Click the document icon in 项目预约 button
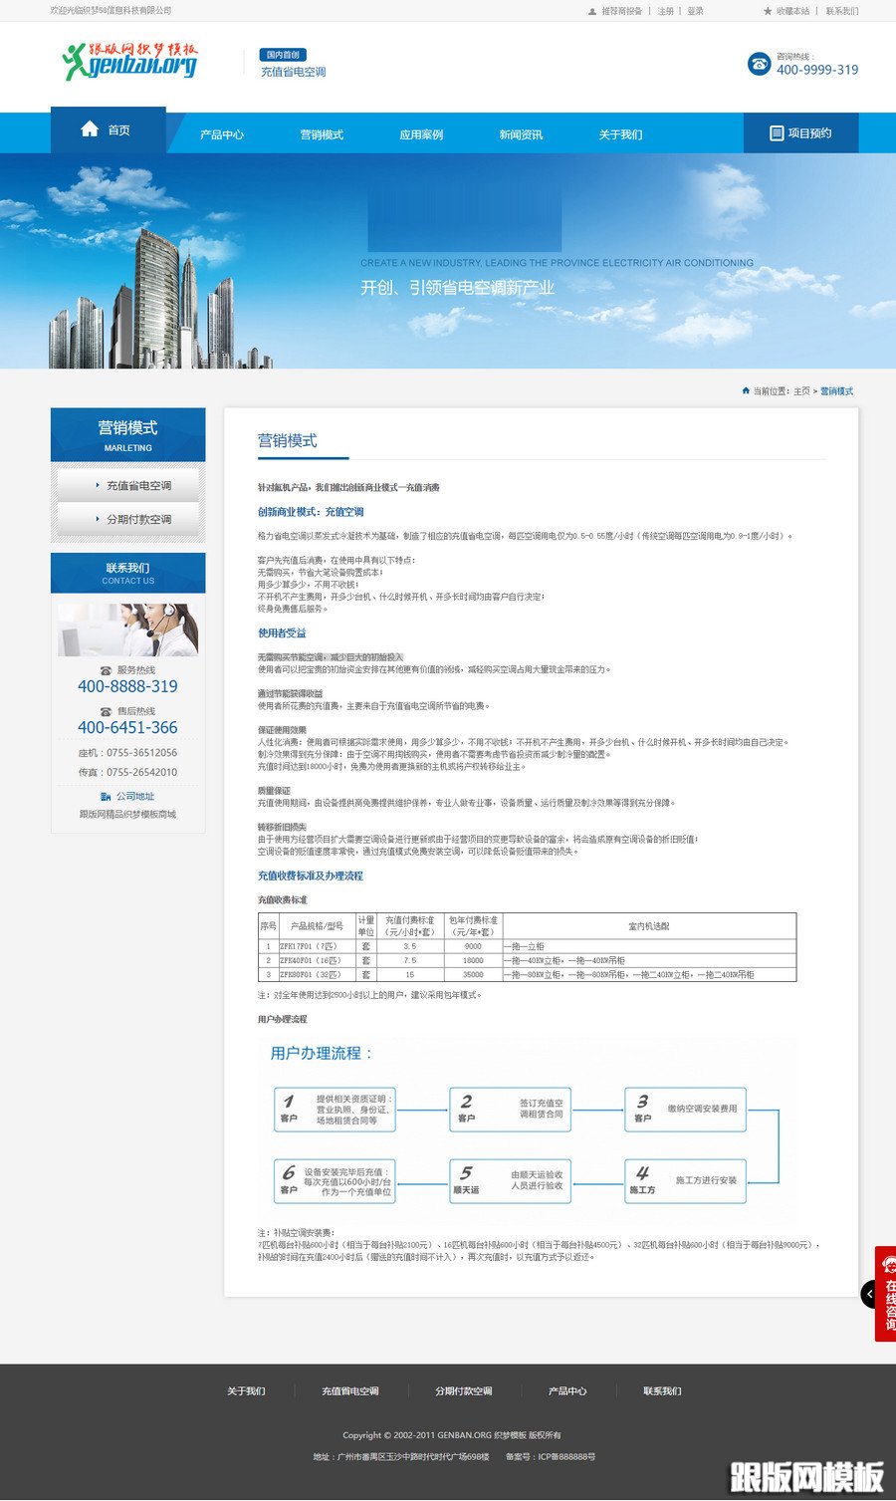The height and width of the screenshot is (1501, 896). click(777, 133)
